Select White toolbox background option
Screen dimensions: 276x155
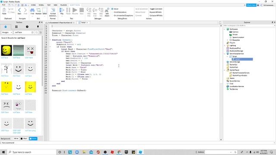point(15,139)
